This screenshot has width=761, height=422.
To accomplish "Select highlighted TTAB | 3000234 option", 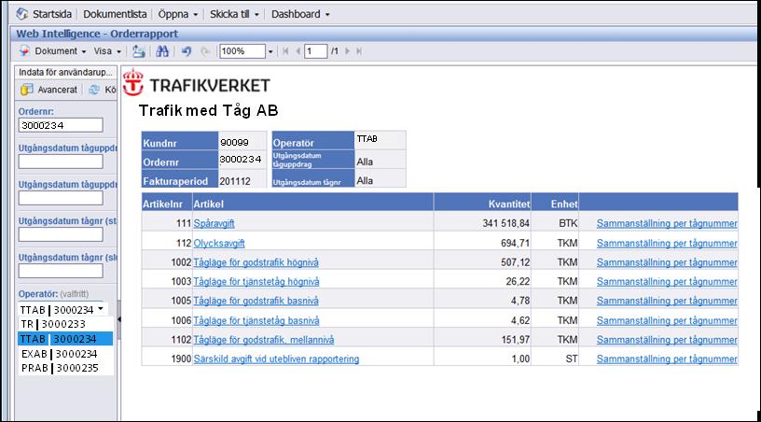I will [65, 339].
